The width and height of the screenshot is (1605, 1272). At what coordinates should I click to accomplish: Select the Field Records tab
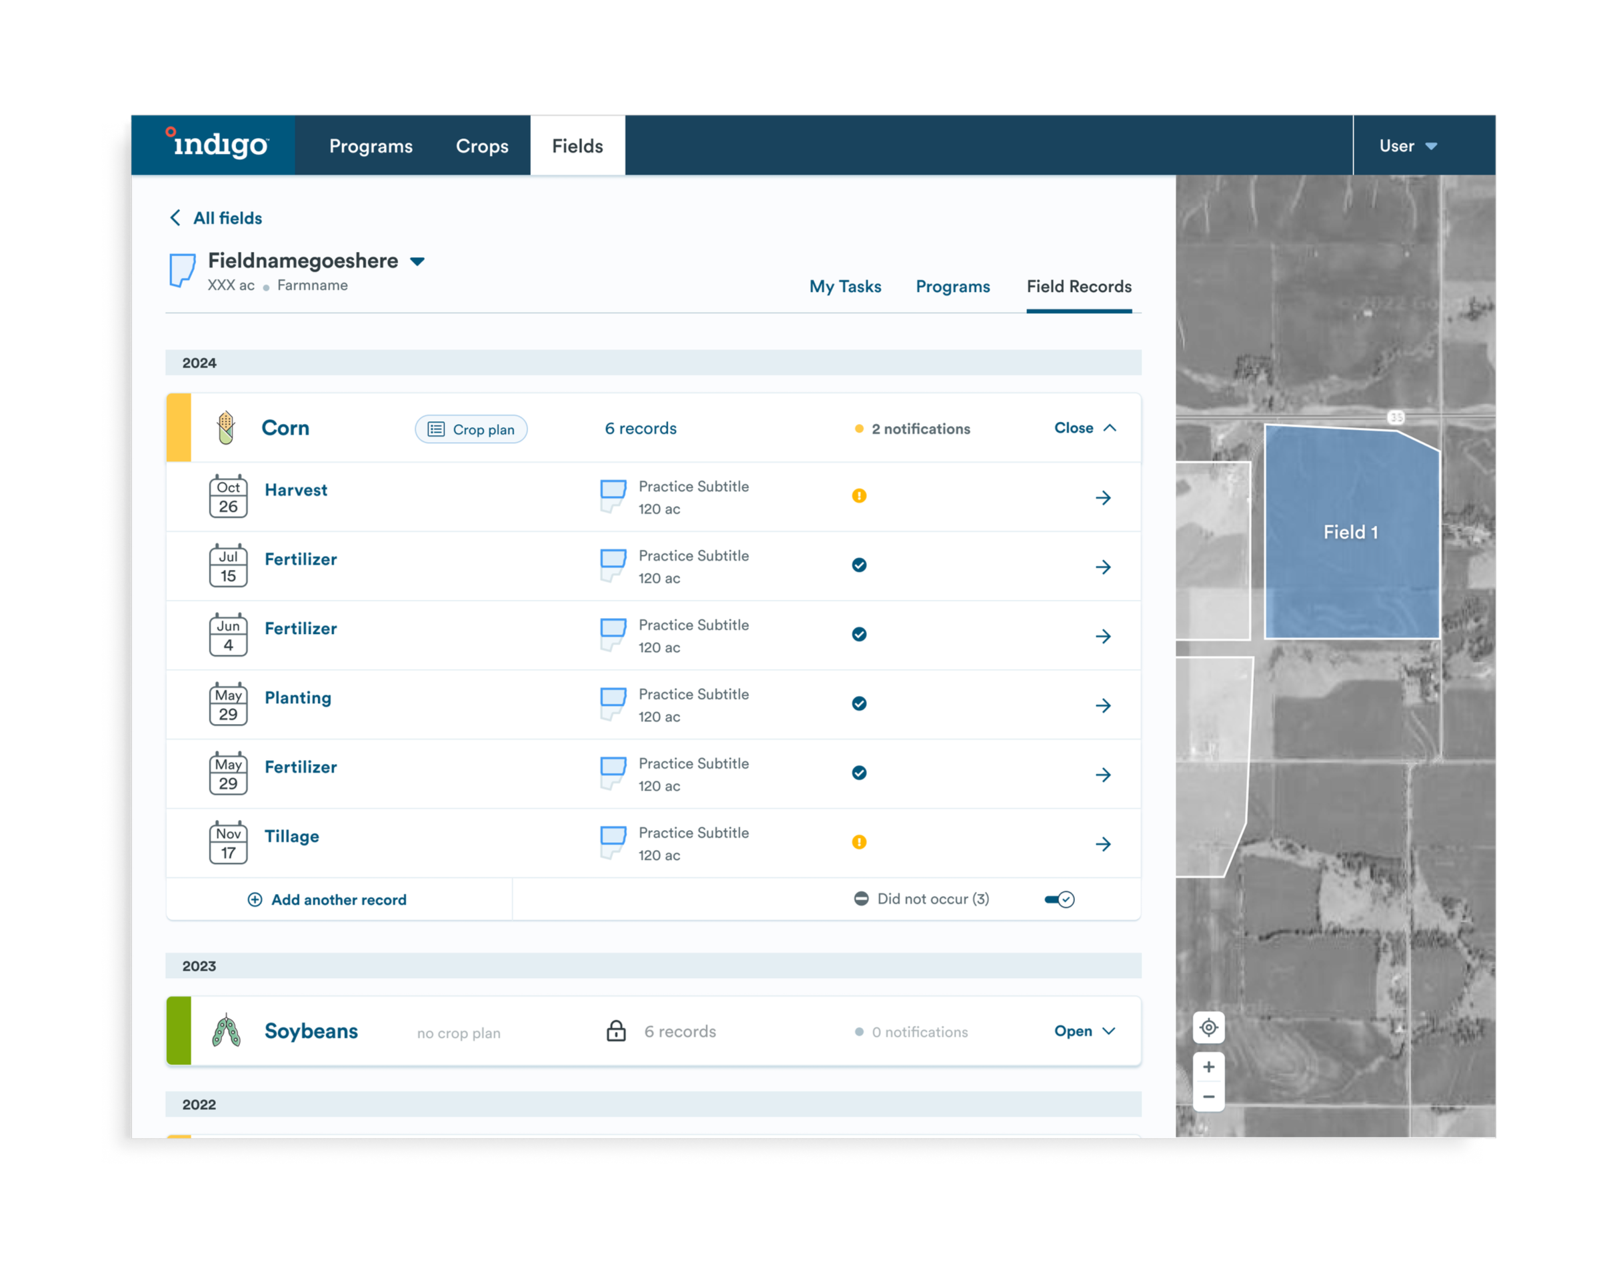(1079, 287)
